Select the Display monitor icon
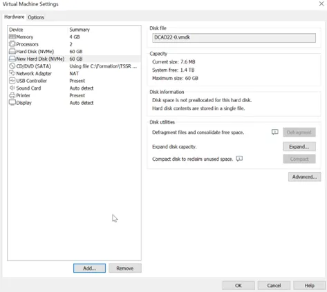 (12, 103)
